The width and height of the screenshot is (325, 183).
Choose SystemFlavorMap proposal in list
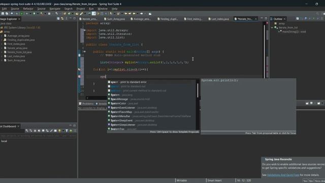pos(151,112)
